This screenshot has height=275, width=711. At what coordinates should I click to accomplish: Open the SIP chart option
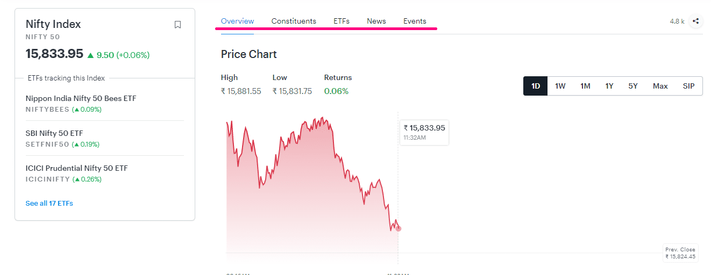689,86
